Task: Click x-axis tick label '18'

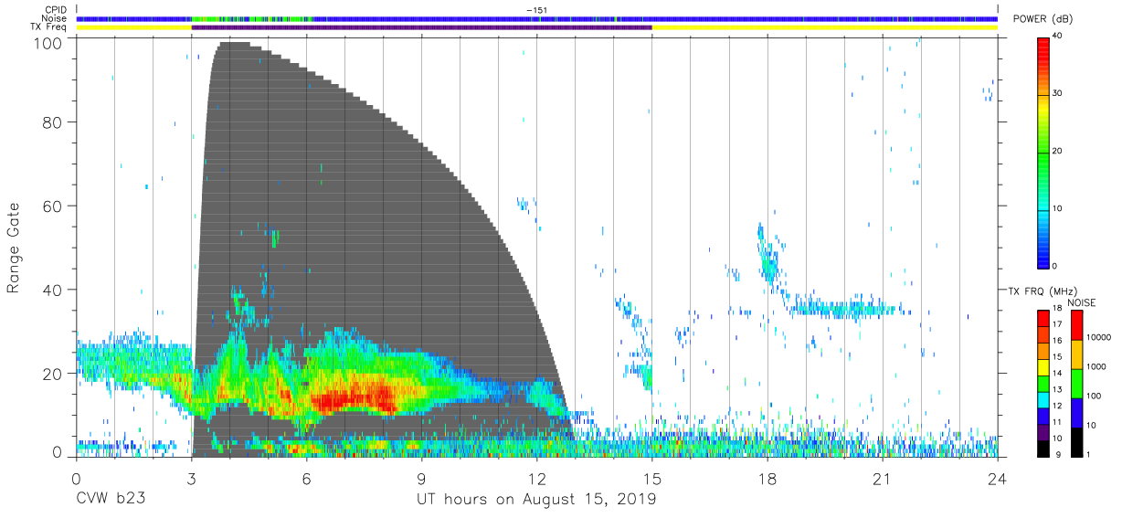Action: click(x=767, y=479)
